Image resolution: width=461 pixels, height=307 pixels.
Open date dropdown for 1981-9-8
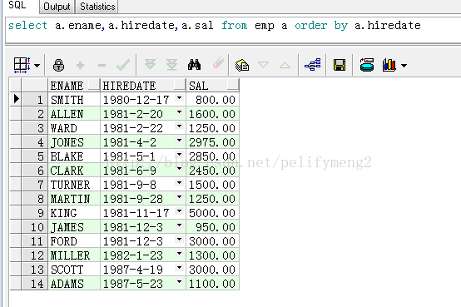tap(179, 183)
